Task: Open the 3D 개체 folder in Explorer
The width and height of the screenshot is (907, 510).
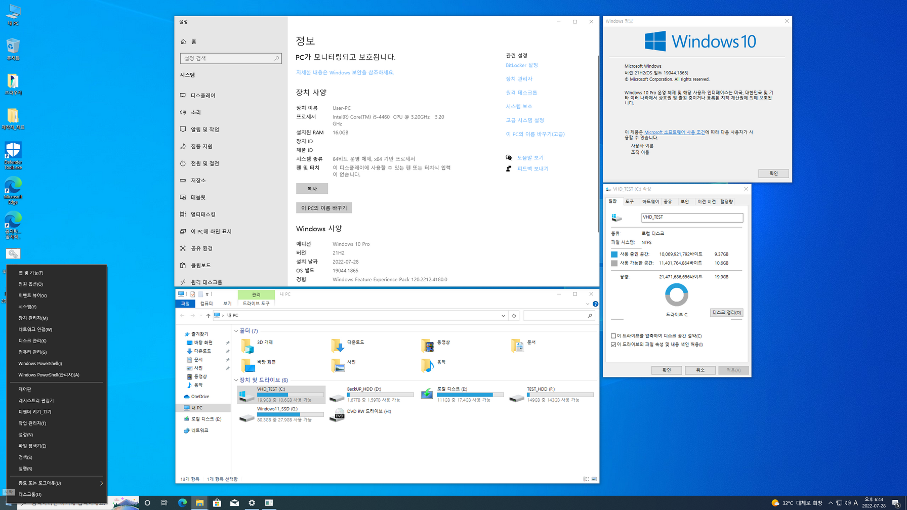Action: coord(258,345)
